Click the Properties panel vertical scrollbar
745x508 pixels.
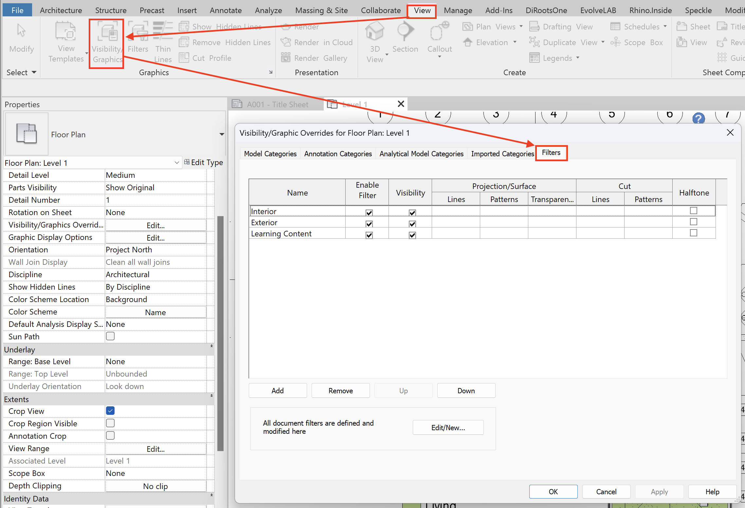[220, 333]
